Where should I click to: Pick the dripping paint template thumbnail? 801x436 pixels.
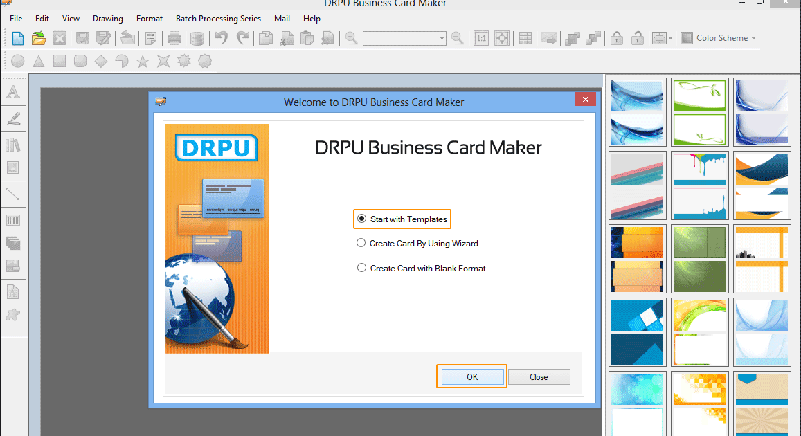click(699, 185)
